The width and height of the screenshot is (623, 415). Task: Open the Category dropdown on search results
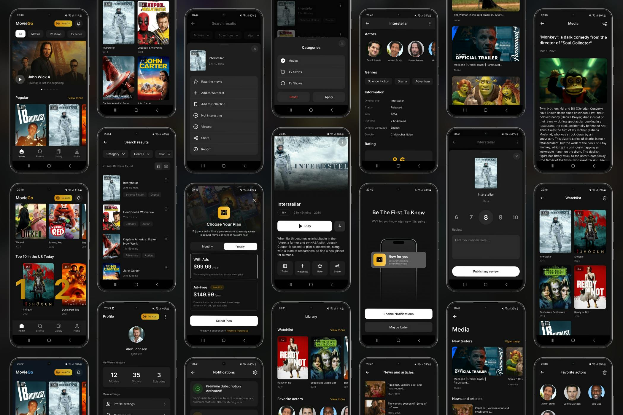click(x=115, y=154)
